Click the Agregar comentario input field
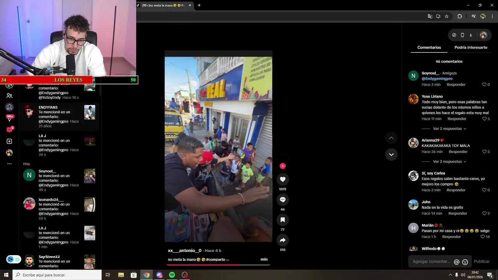 tap(431, 262)
